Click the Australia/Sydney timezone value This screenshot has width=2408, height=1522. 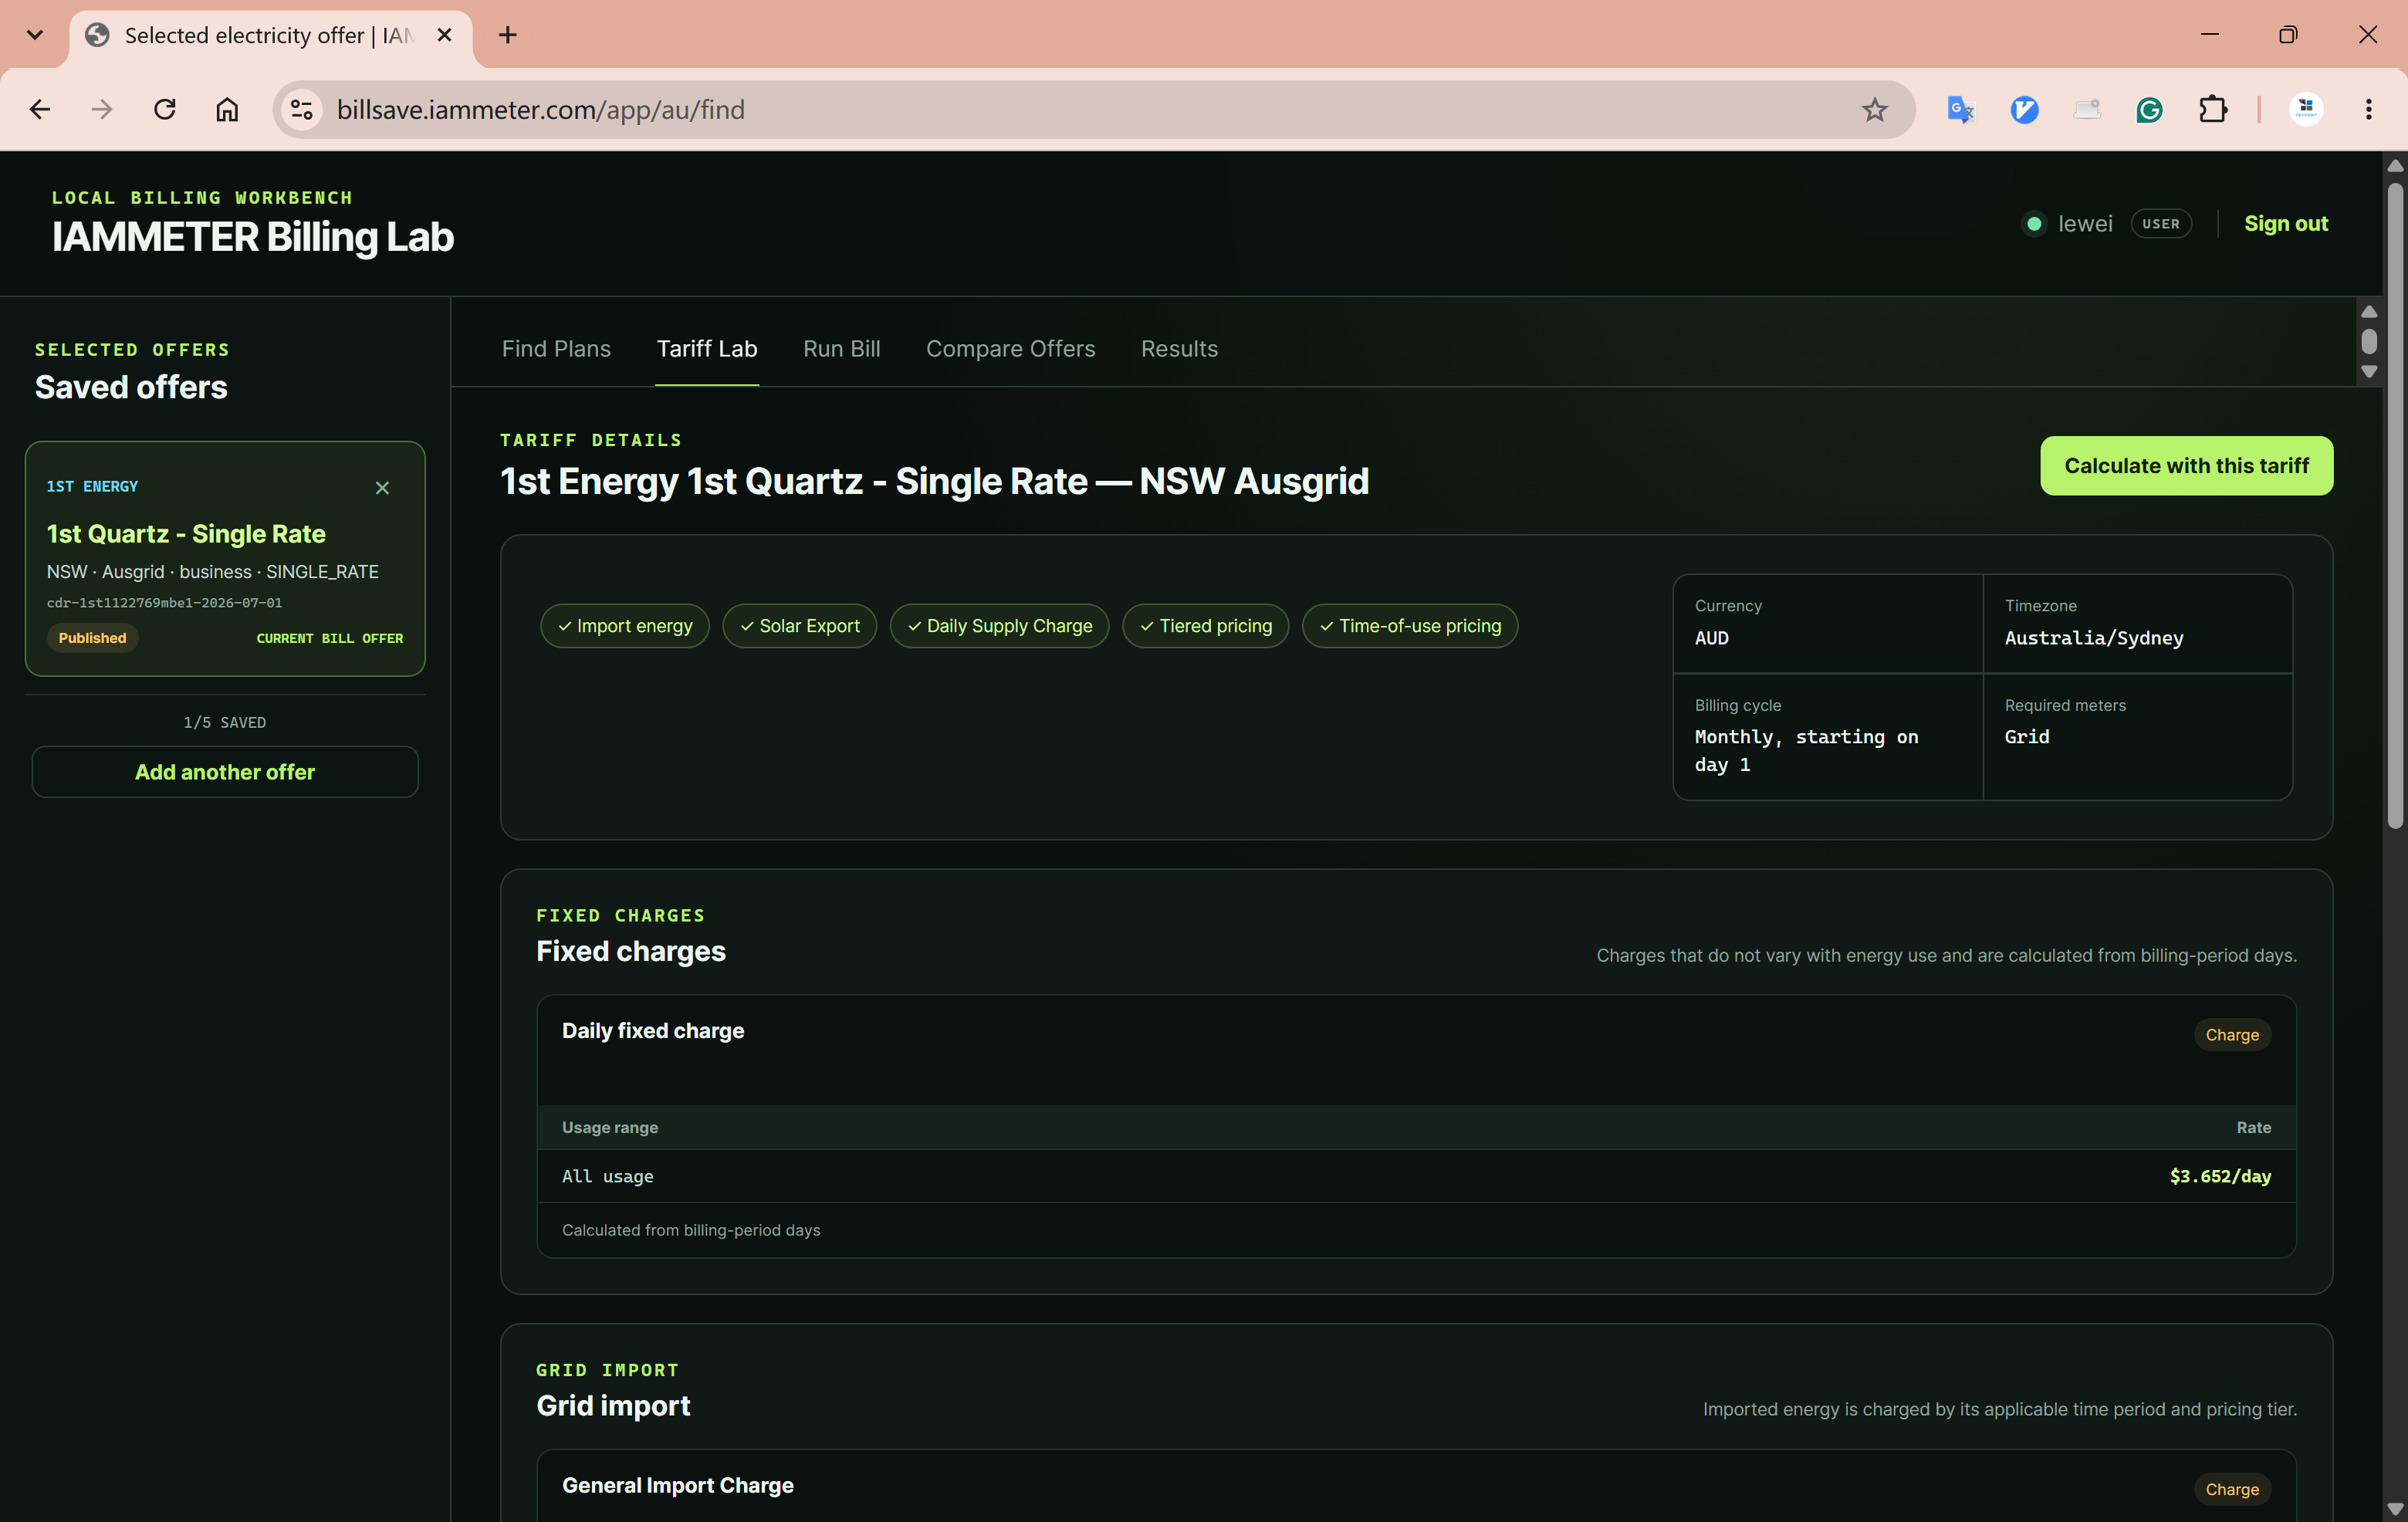(2093, 638)
